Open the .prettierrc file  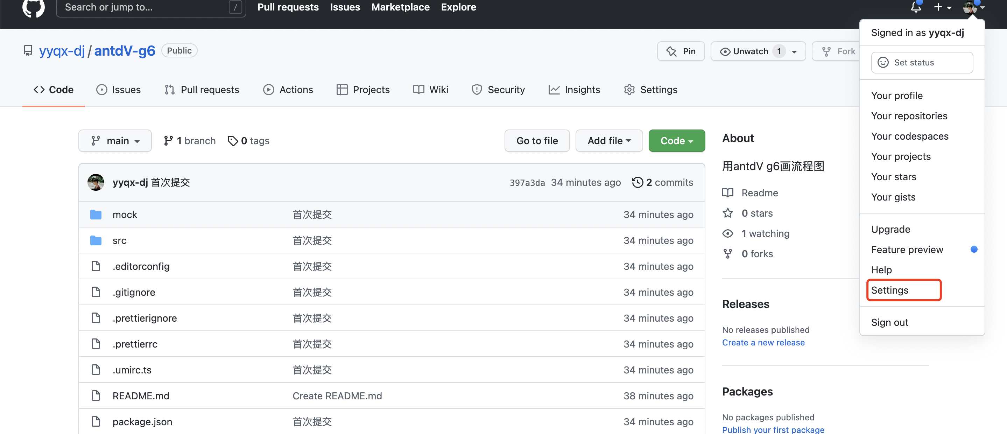point(135,344)
